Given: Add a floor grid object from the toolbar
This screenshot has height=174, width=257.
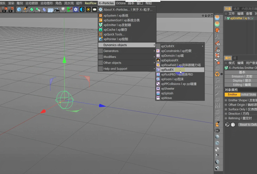Looking at the screenshot, I should 50,10.
